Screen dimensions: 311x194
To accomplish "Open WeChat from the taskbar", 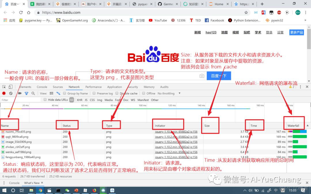I will (67, 191).
